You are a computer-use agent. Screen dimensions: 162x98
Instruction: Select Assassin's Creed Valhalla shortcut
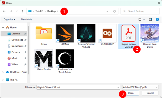86,36
